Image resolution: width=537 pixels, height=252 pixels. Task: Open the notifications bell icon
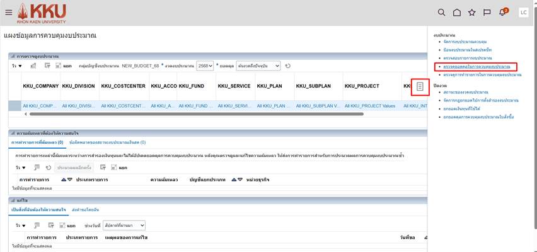click(x=503, y=13)
